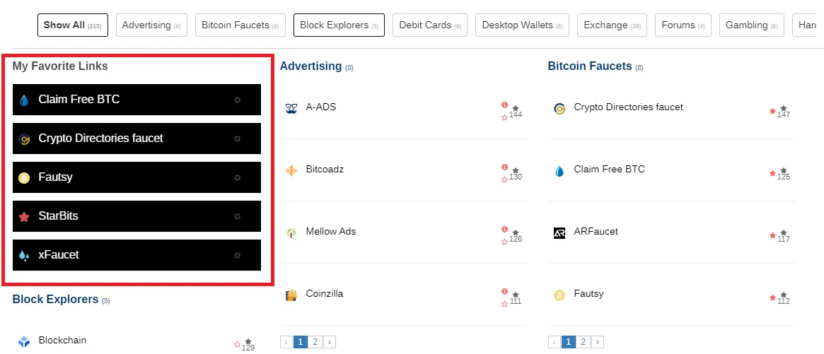824x354 pixels.
Task: Click Crypto Directories faucet logo in My Favorite Links
Action: coord(24,139)
